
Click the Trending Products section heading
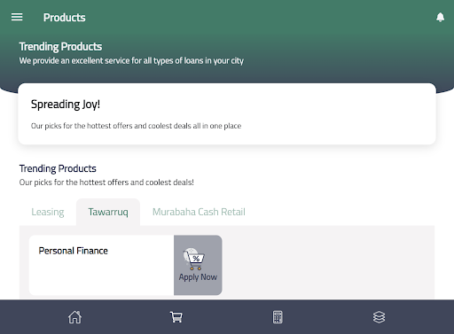click(x=58, y=168)
